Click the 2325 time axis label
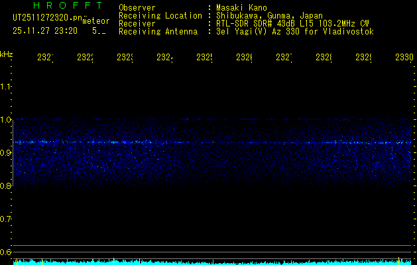This screenshot has width=417, height=265. pos(204,58)
